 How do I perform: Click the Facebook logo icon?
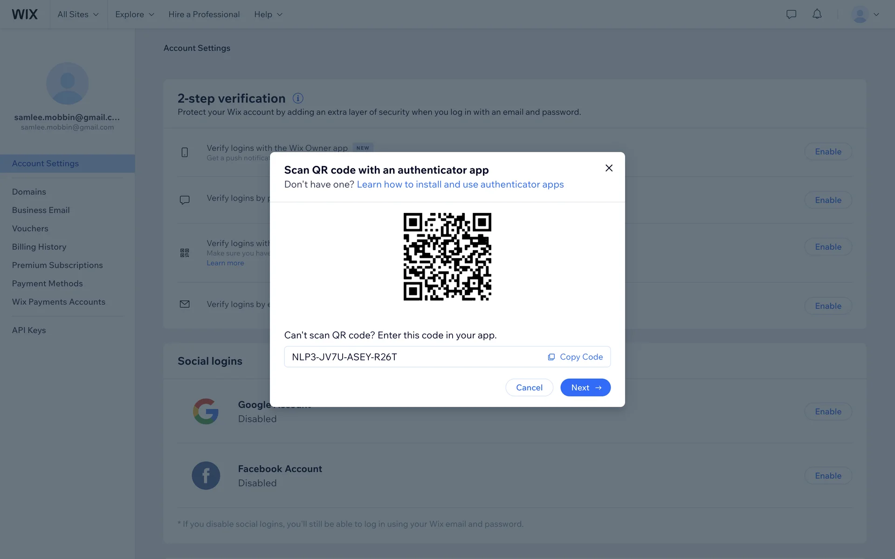(x=206, y=476)
